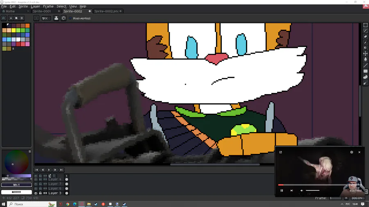Pick the yellow palette swatch
Viewport: 369px width, 207px height.
pos(14,30)
